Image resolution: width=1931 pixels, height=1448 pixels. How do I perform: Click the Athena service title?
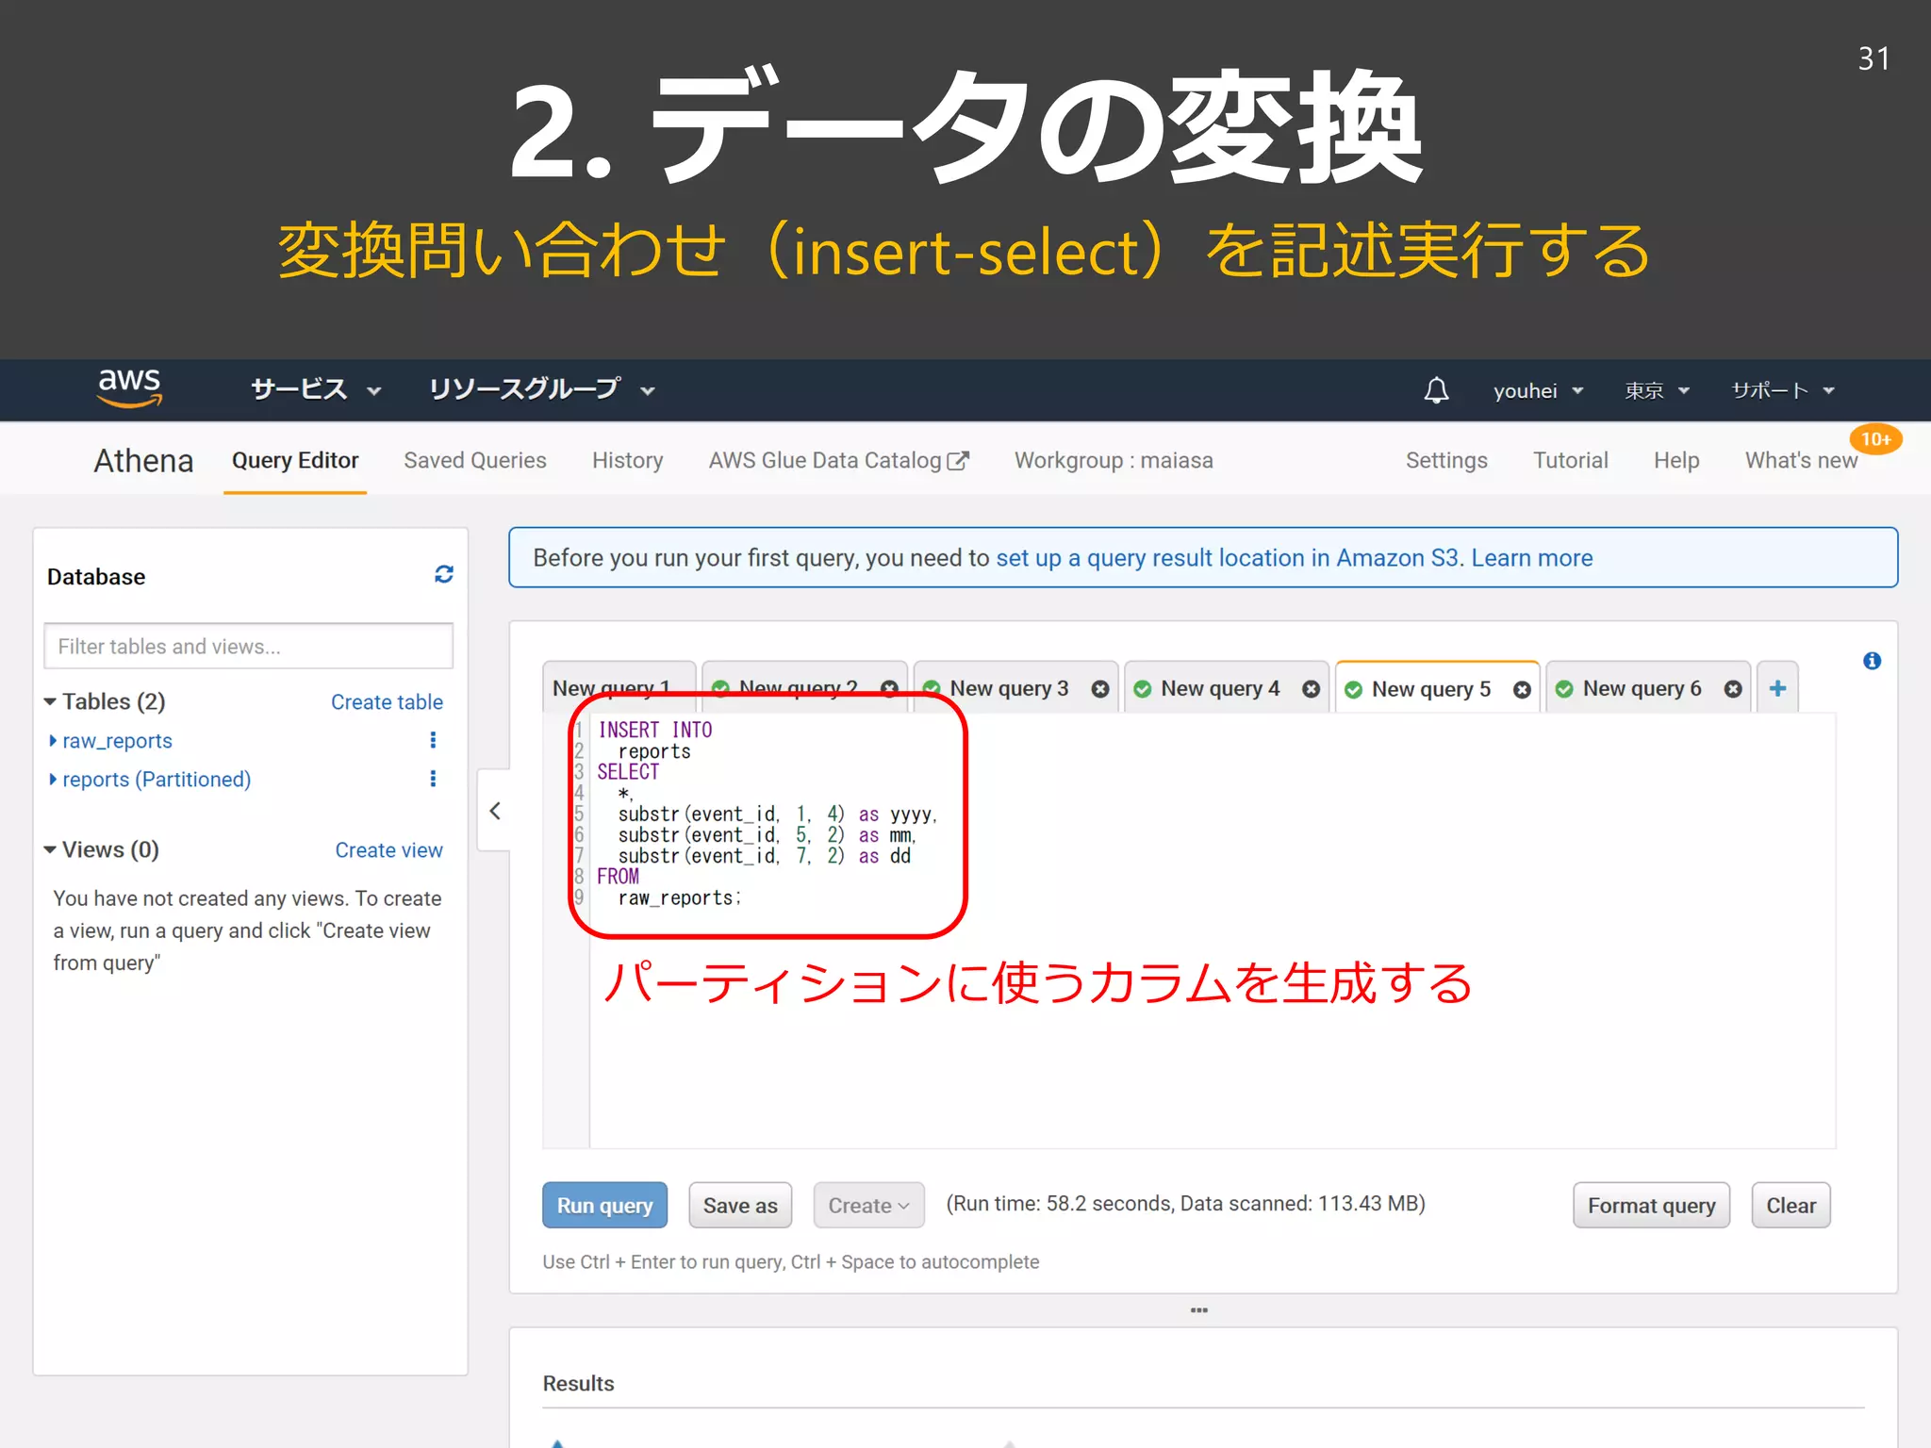coord(143,460)
